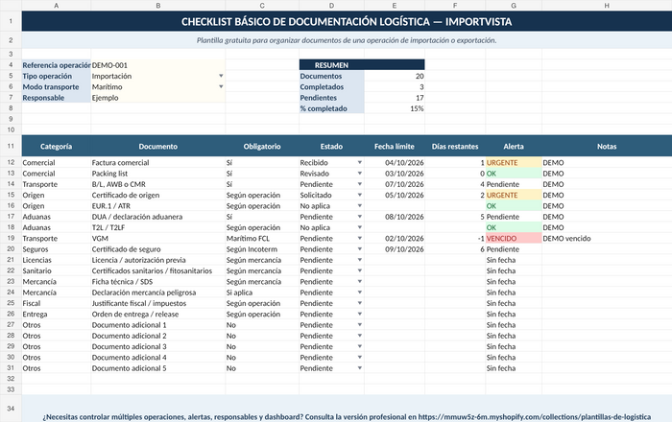Click the DEMO vencido note cell

point(607,238)
